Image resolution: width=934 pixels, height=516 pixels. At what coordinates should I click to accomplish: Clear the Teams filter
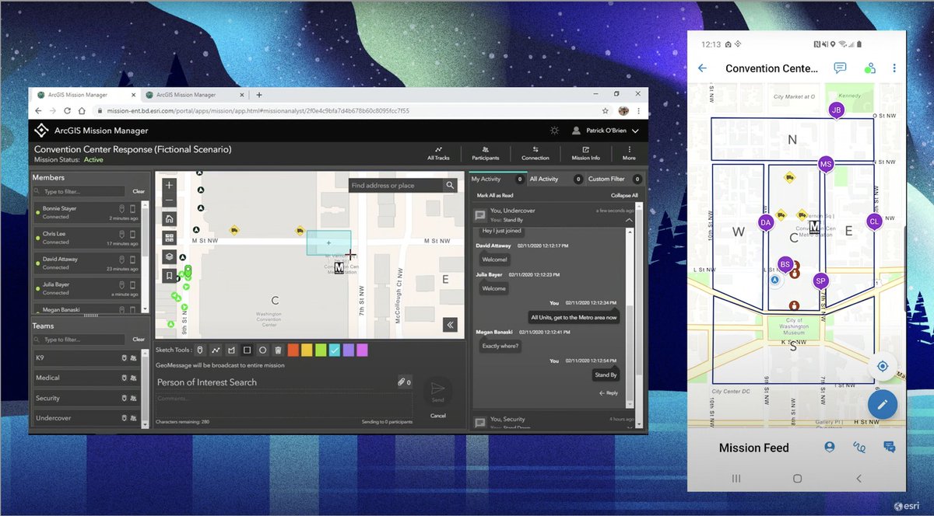139,340
